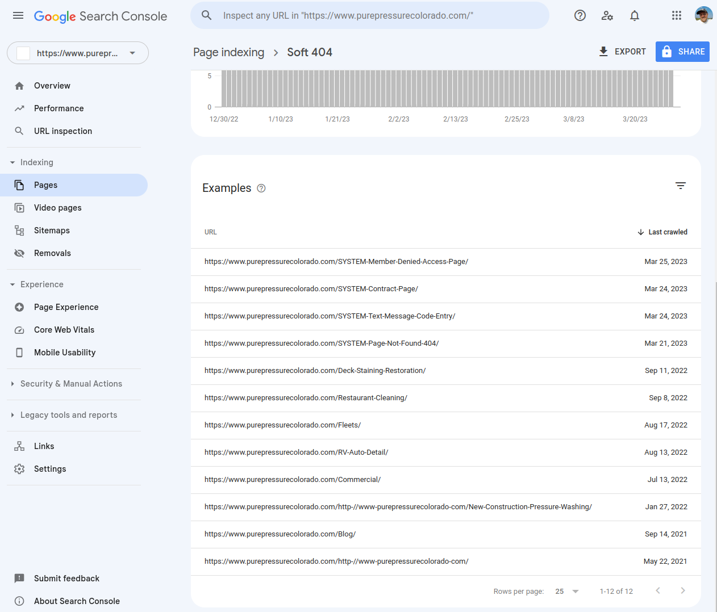Go to previous page of results

point(658,591)
